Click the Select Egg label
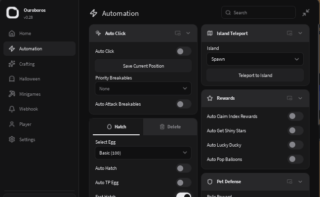Screen dimensions: 320x197 [106, 142]
